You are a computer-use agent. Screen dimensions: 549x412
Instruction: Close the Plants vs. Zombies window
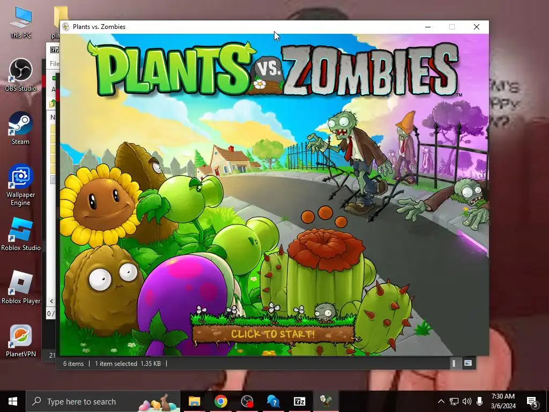(x=477, y=27)
